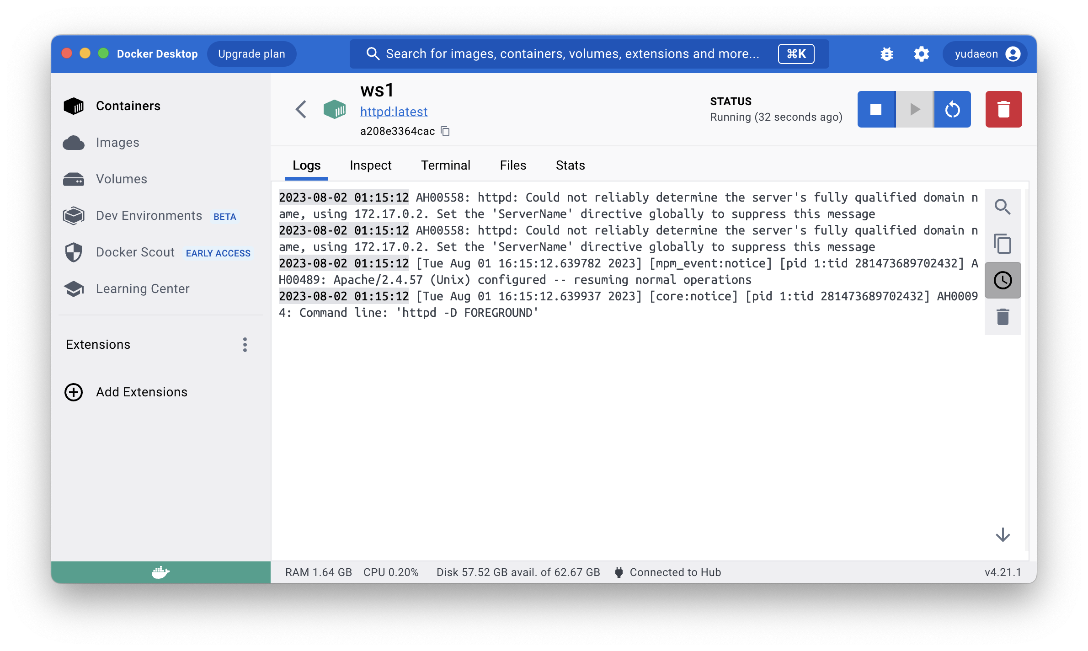
Task: Open the yudaeon account menu
Action: click(x=985, y=54)
